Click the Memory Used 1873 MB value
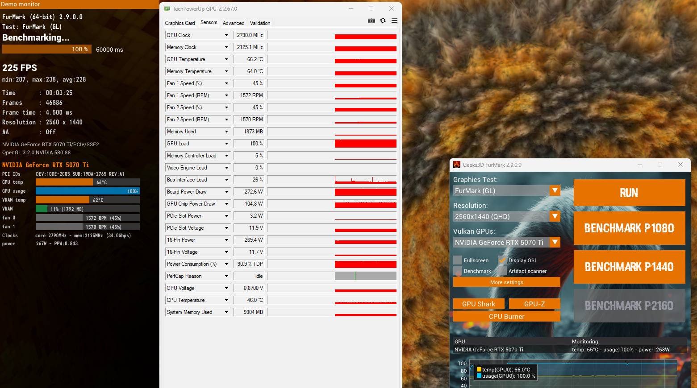 (249, 132)
